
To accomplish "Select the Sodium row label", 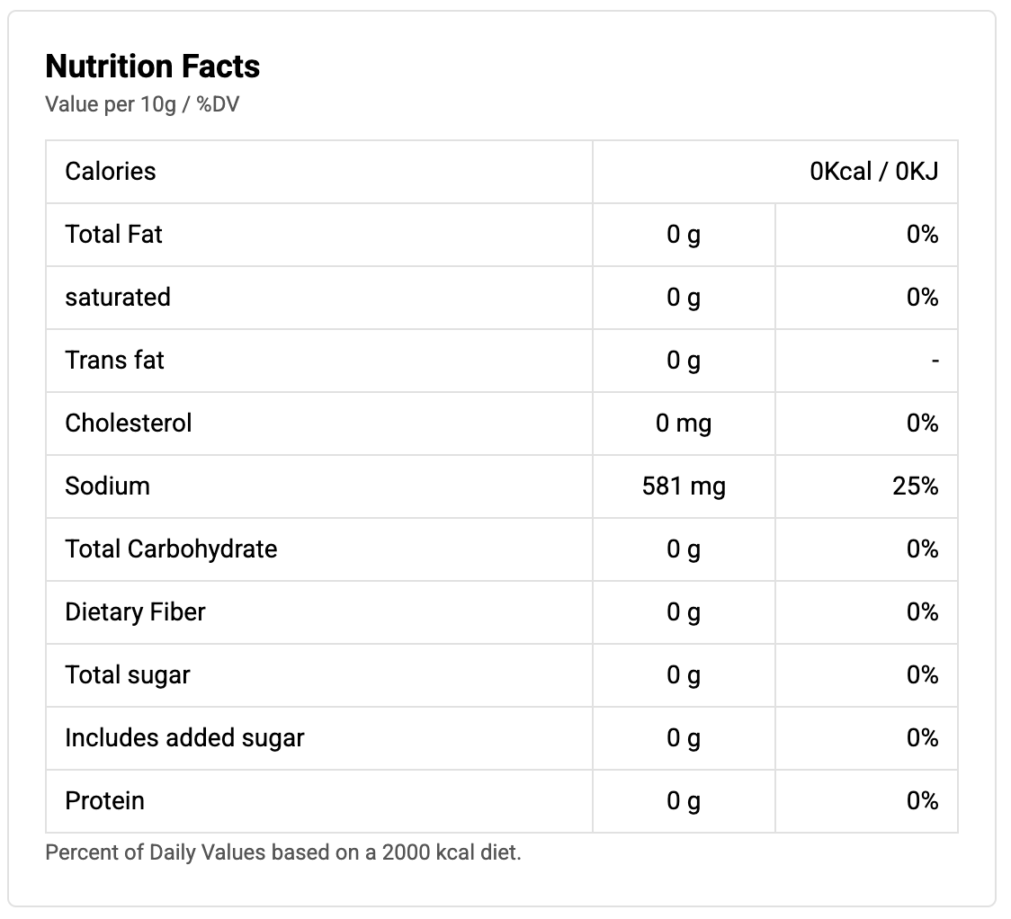I will click(x=107, y=486).
